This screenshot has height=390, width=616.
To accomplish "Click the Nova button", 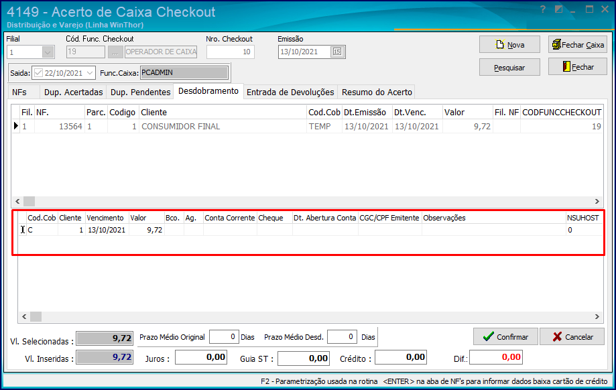I will click(x=509, y=44).
